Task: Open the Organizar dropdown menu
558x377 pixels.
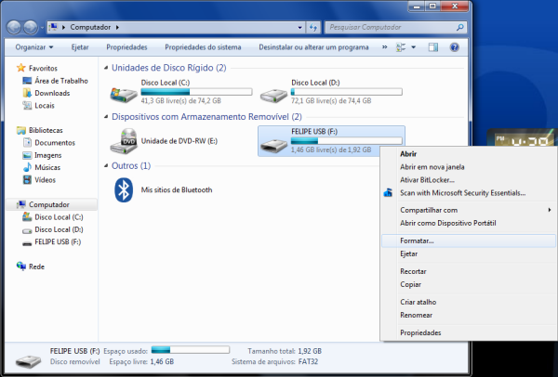Action: click(x=33, y=46)
